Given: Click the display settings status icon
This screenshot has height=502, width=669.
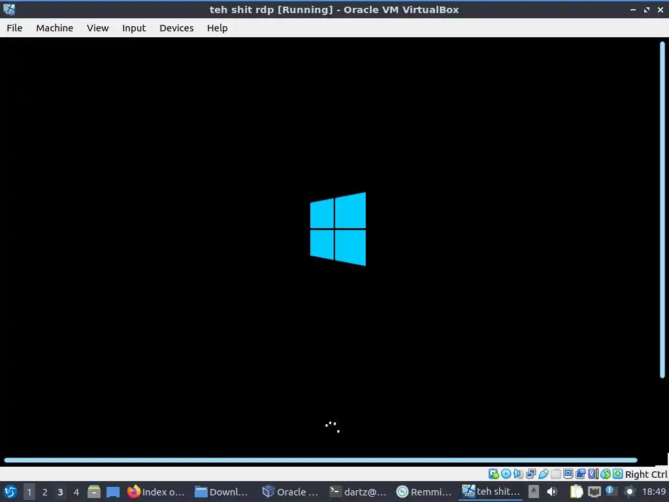Looking at the screenshot, I should click(x=568, y=474).
